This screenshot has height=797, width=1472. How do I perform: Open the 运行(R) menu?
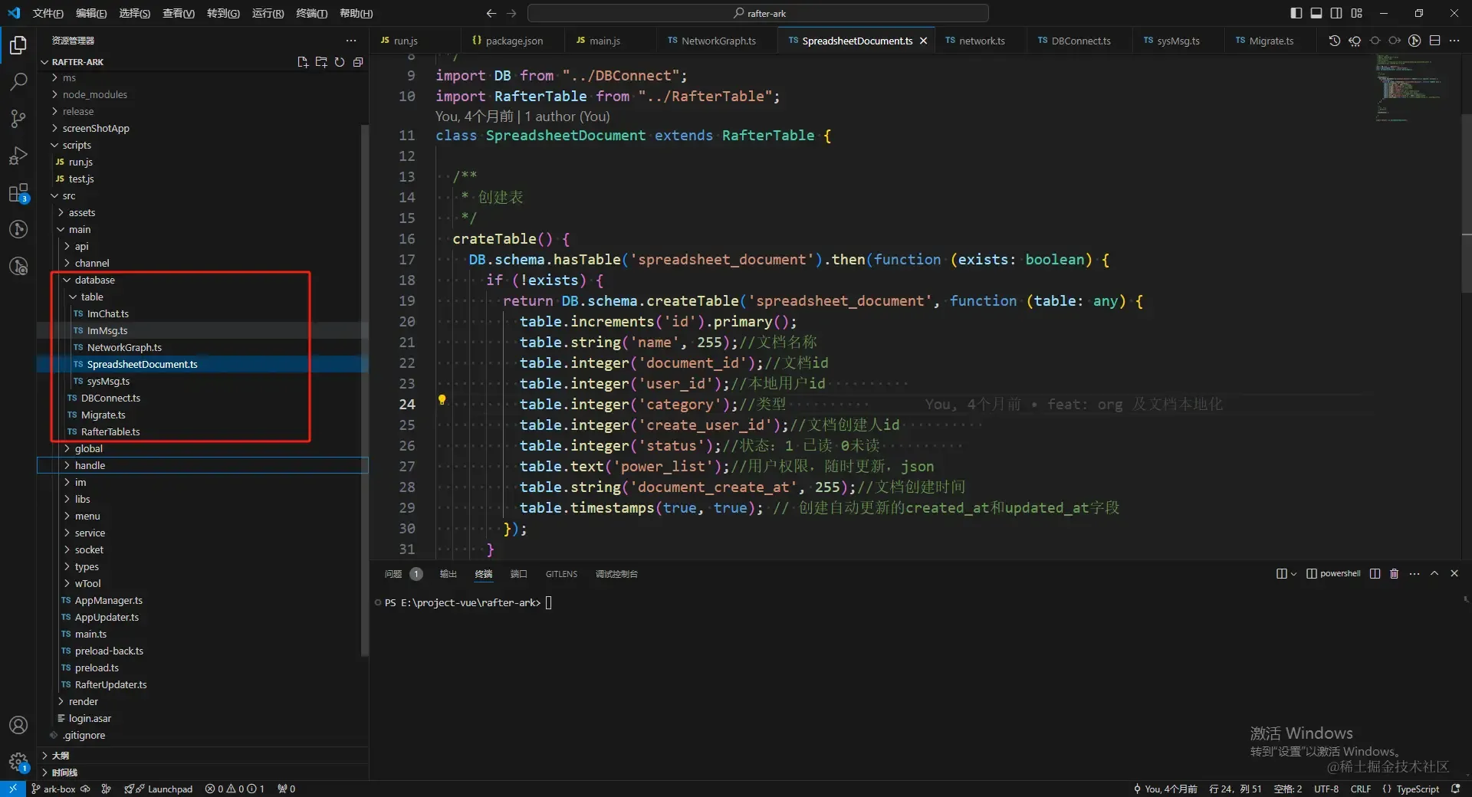point(268,13)
